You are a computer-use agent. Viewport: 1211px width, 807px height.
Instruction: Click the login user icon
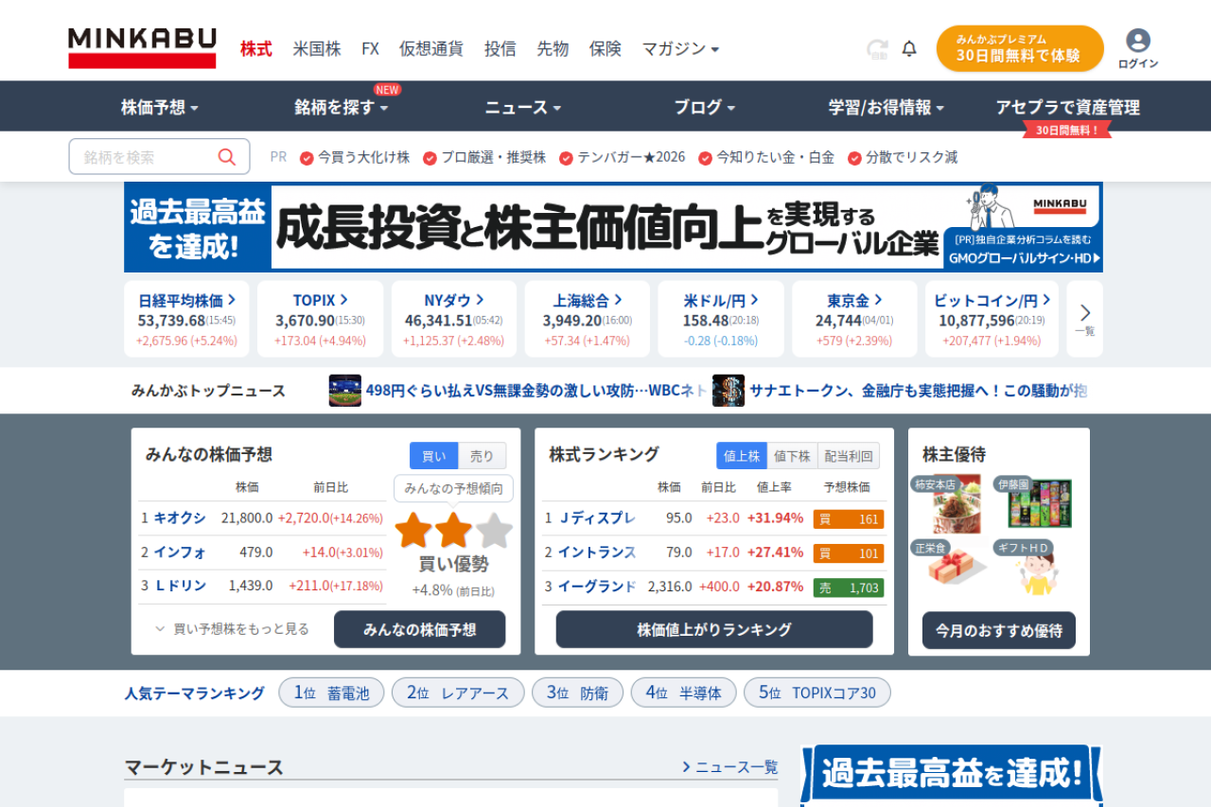click(1137, 41)
